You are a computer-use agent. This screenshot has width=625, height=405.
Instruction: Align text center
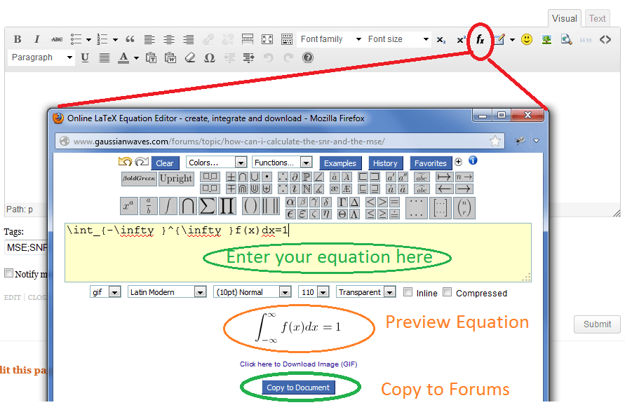pyautogui.click(x=169, y=39)
